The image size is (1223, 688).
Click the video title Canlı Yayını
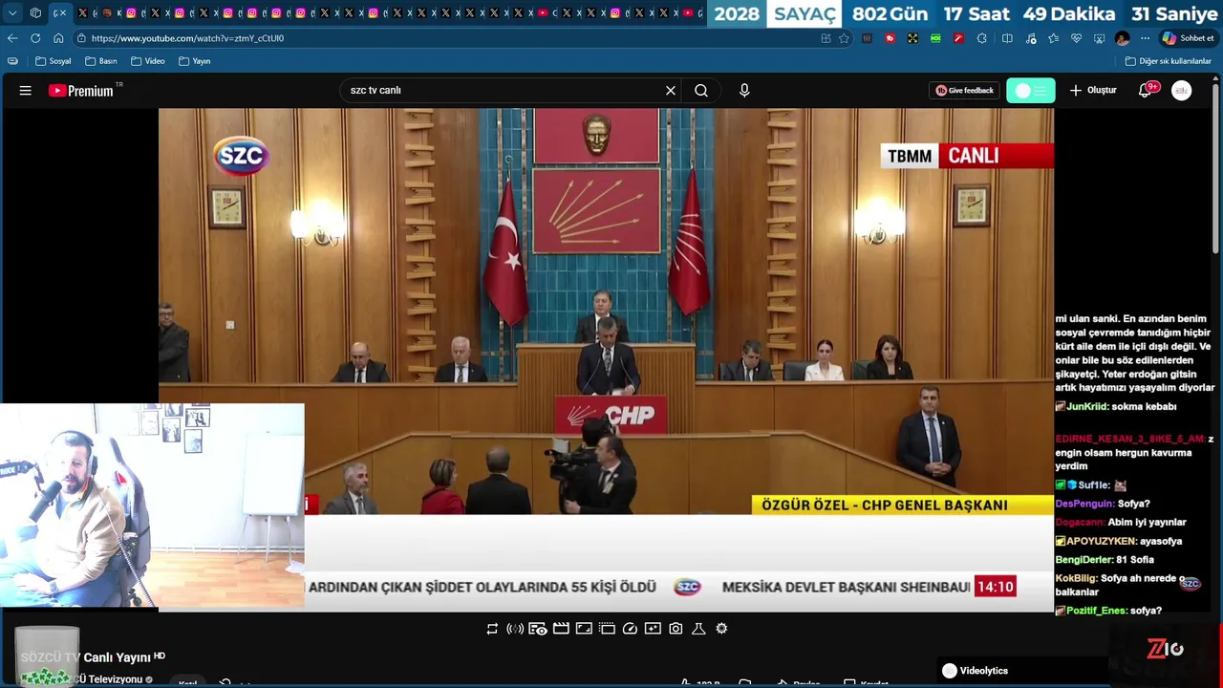118,657
